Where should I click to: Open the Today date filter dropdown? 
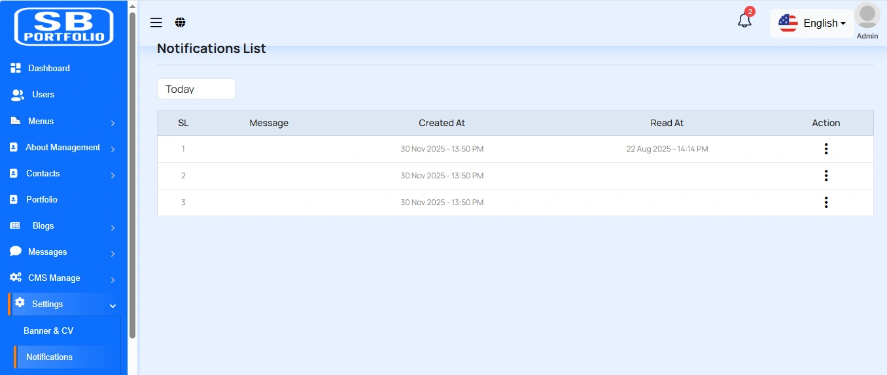pos(196,89)
